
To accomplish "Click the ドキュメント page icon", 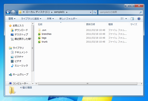I will [x=12, y=52].
